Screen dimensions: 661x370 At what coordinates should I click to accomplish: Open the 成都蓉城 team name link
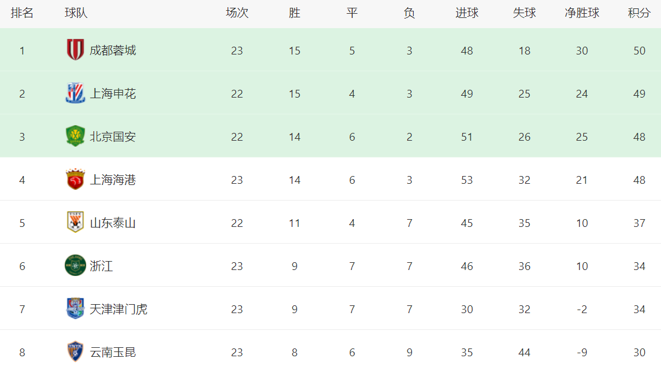point(113,50)
